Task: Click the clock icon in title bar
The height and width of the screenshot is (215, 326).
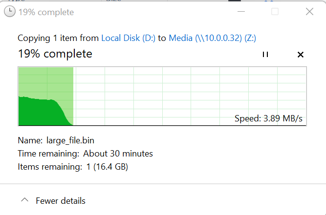Action: coord(10,11)
